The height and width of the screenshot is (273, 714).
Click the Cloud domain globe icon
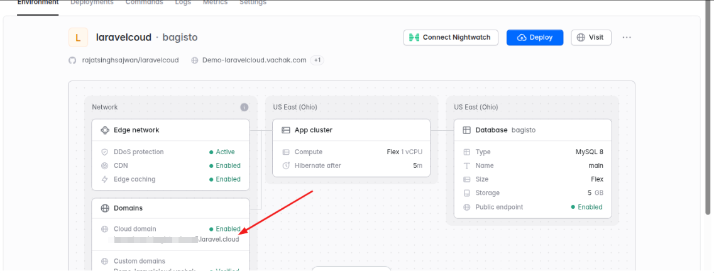coord(104,229)
